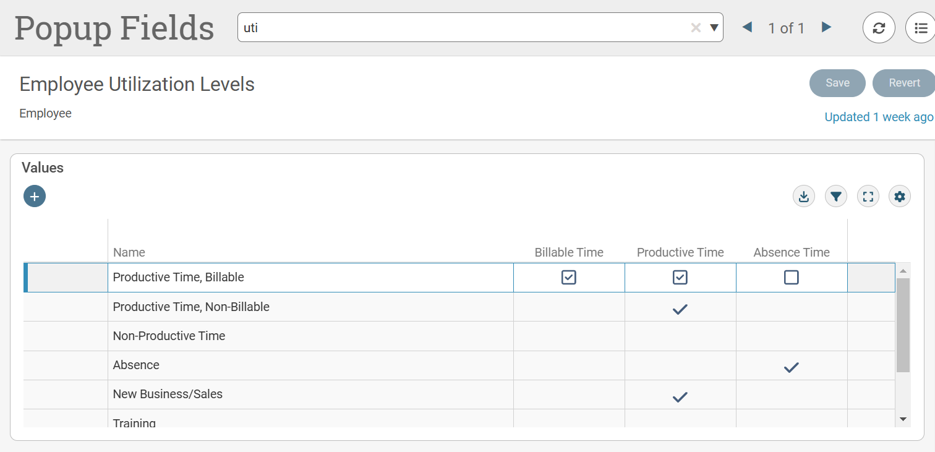Click the add new value plus icon

point(35,197)
